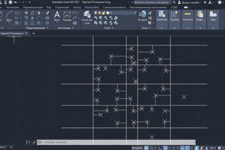The width and height of the screenshot is (225, 150).
Task: Select the Ellipse draw tool
Action: tap(17, 18)
